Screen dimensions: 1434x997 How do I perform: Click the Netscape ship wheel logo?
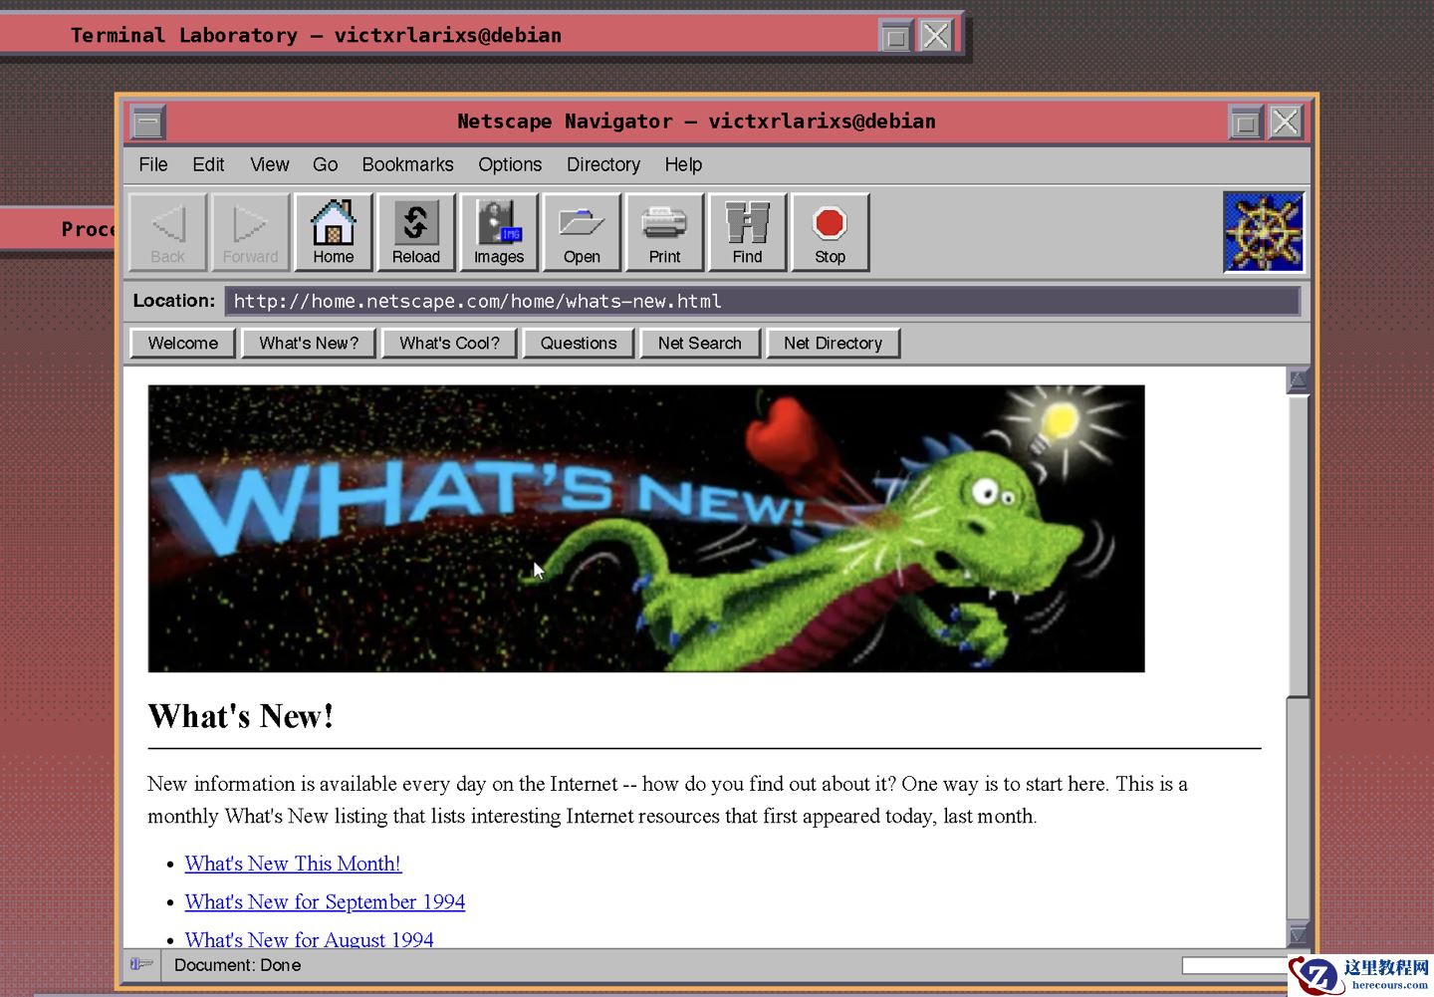1263,232
